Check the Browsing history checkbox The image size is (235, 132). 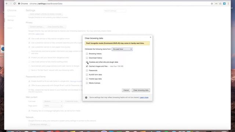[87, 54]
